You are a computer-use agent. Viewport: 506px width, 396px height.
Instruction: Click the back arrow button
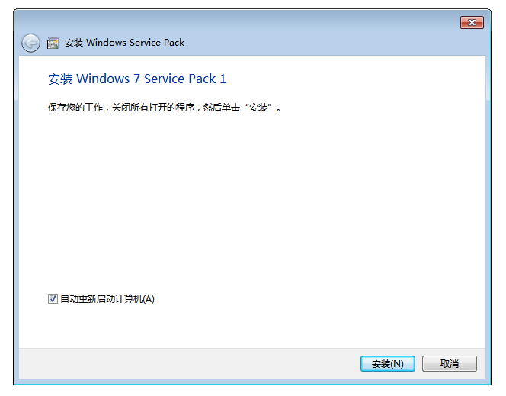[x=30, y=43]
